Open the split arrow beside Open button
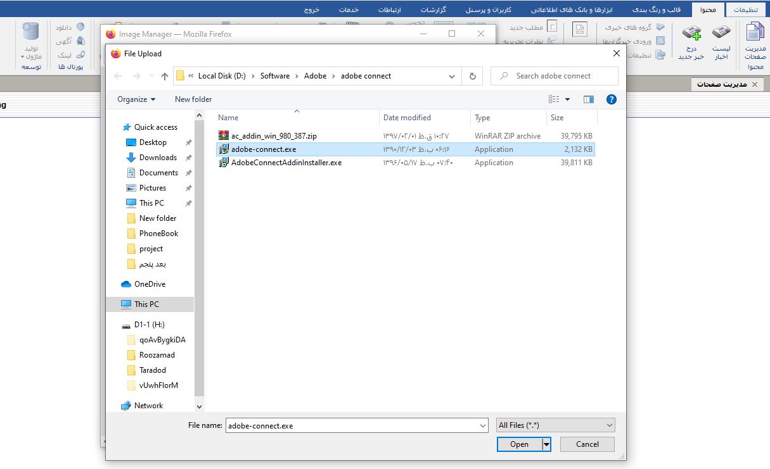This screenshot has height=469, width=770. click(x=546, y=444)
